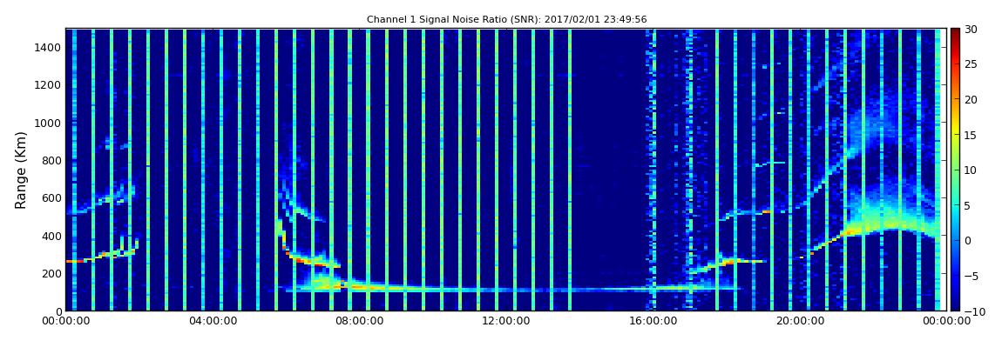This screenshot has width=1002, height=354.
Task: Click the colorbar tick label '25'
Action: [971, 64]
